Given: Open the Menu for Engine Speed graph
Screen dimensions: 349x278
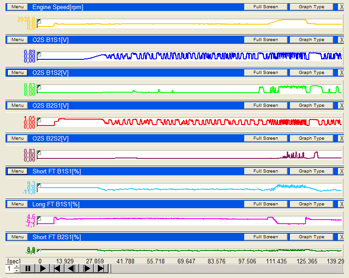Looking at the screenshot, I should (x=17, y=7).
